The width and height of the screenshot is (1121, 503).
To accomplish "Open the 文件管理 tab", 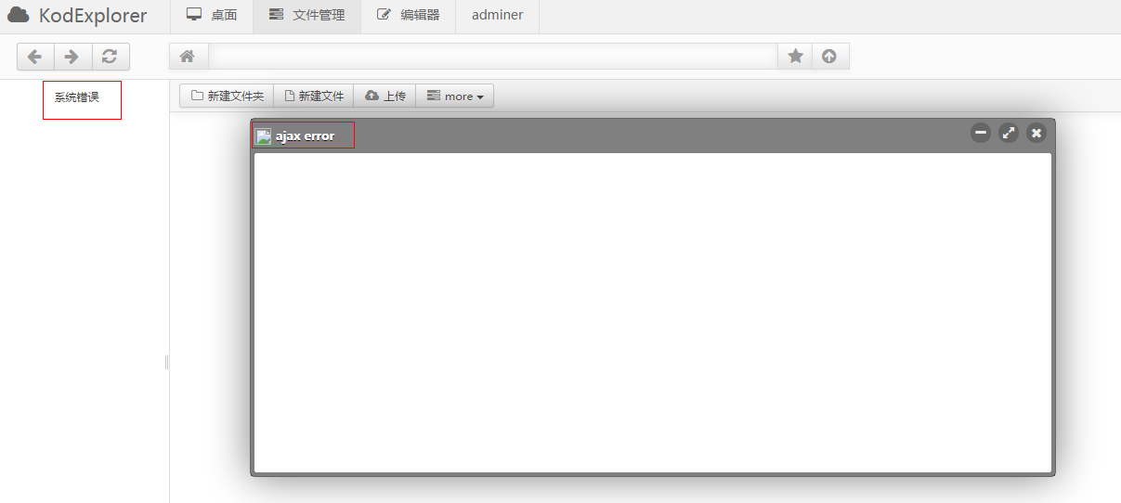I will tap(306, 16).
